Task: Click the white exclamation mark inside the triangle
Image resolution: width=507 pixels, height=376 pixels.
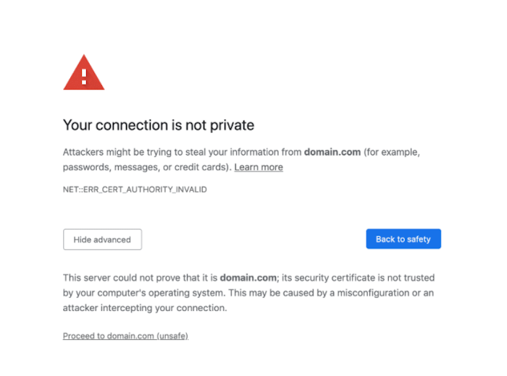Action: point(84,75)
